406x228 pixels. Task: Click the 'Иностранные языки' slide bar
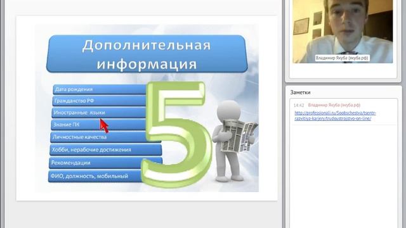pos(99,113)
